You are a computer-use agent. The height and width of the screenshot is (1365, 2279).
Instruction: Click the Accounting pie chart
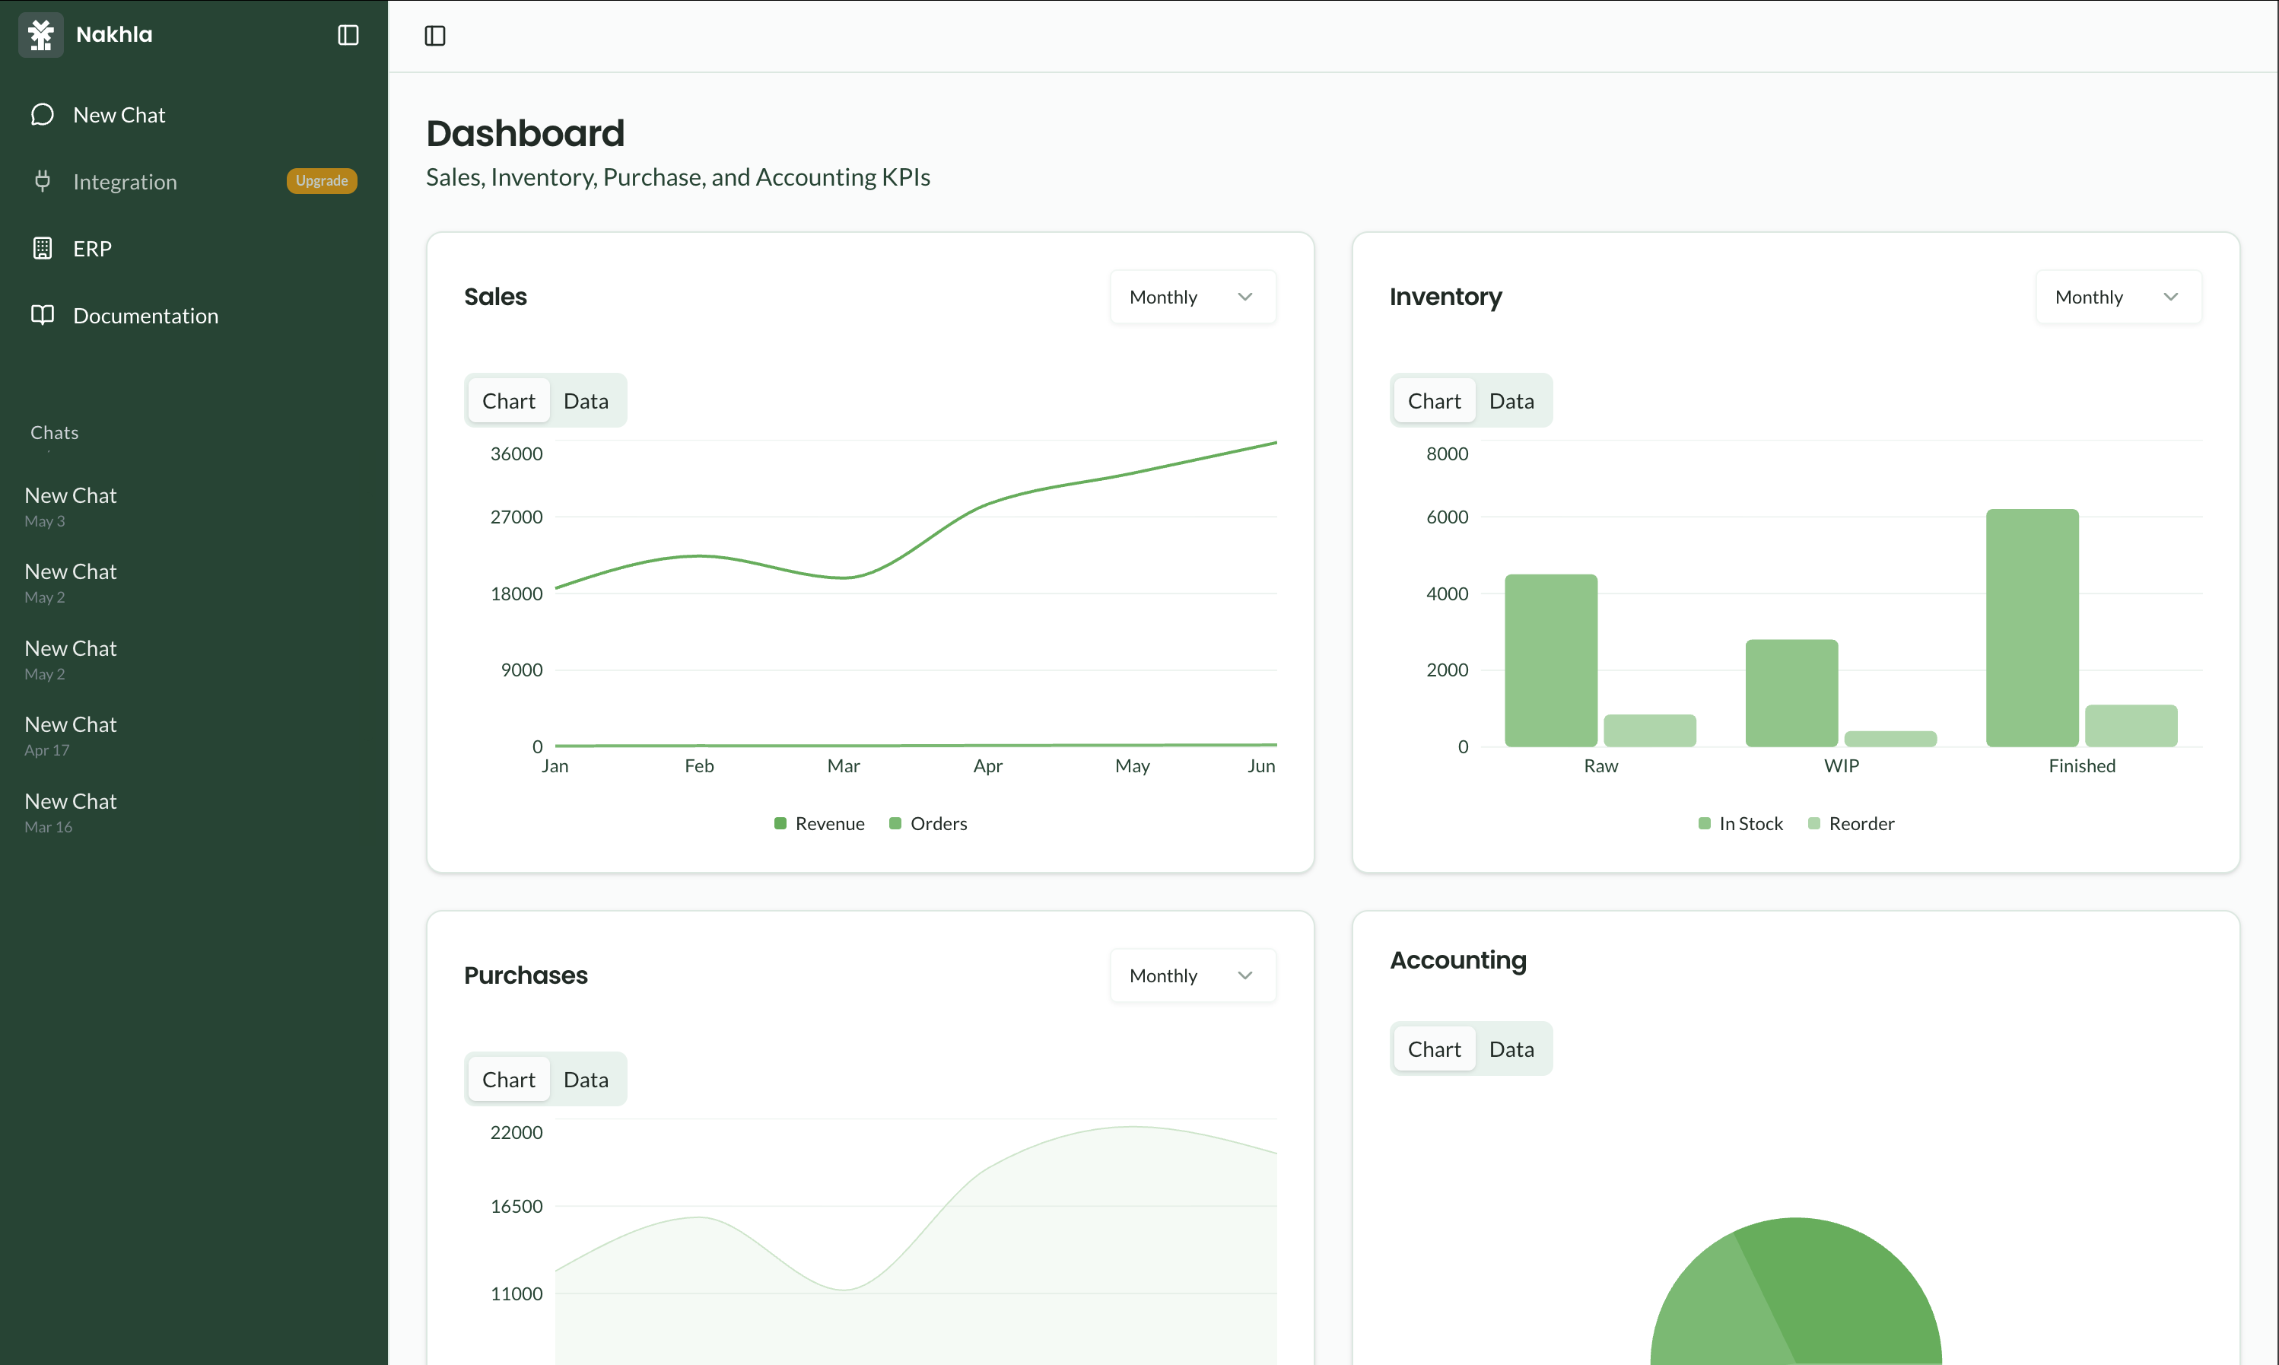[x=1795, y=1292]
